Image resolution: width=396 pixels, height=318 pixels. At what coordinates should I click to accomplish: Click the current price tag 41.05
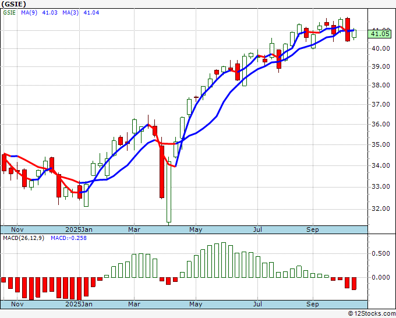point(381,34)
